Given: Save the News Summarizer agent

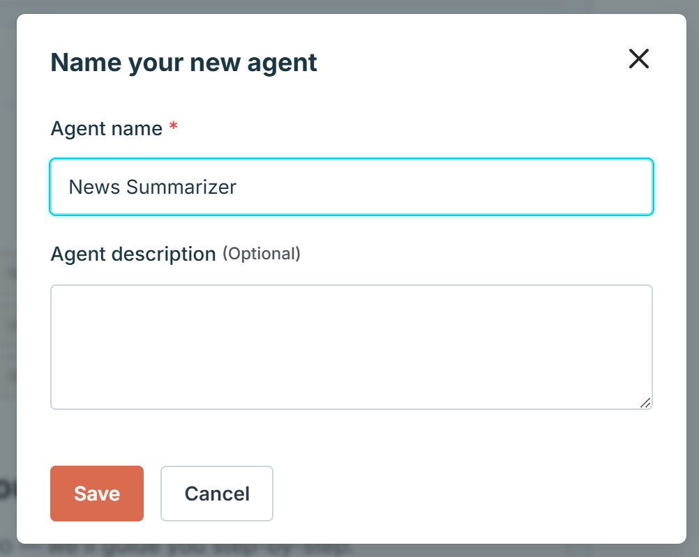Looking at the screenshot, I should 96,494.
